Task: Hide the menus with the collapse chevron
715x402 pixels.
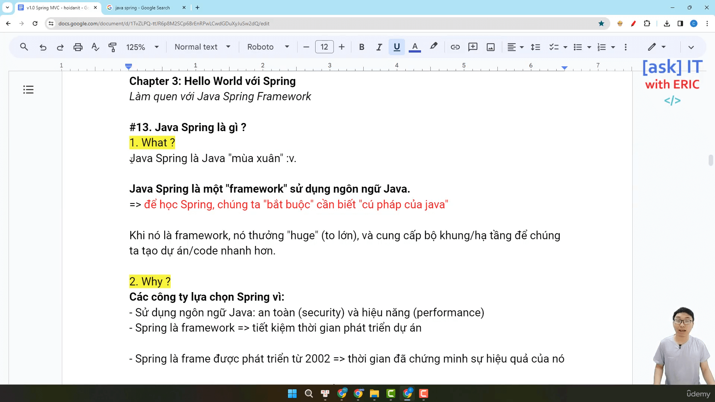Action: tap(691, 47)
